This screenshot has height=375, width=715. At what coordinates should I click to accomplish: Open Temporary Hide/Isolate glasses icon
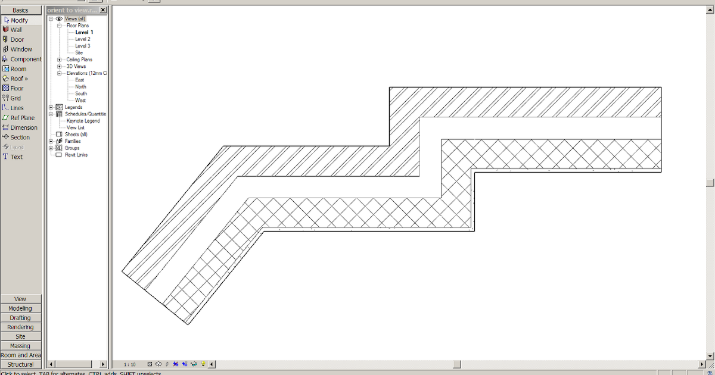pos(194,364)
